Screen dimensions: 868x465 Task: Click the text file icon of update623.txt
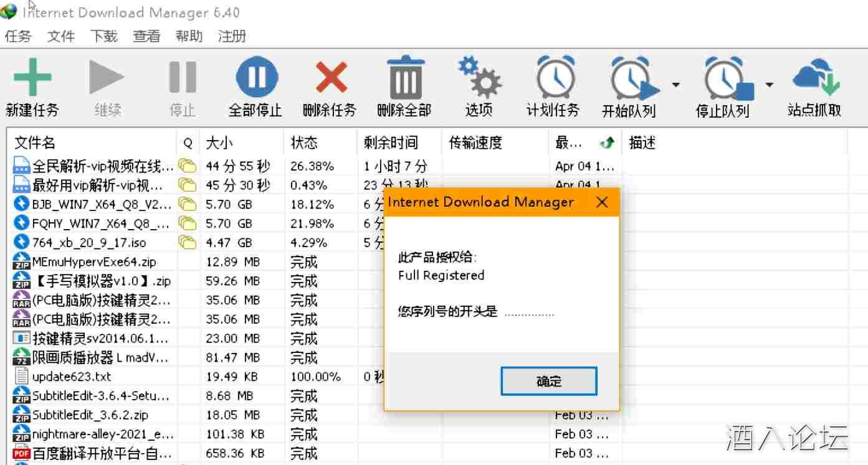click(22, 377)
